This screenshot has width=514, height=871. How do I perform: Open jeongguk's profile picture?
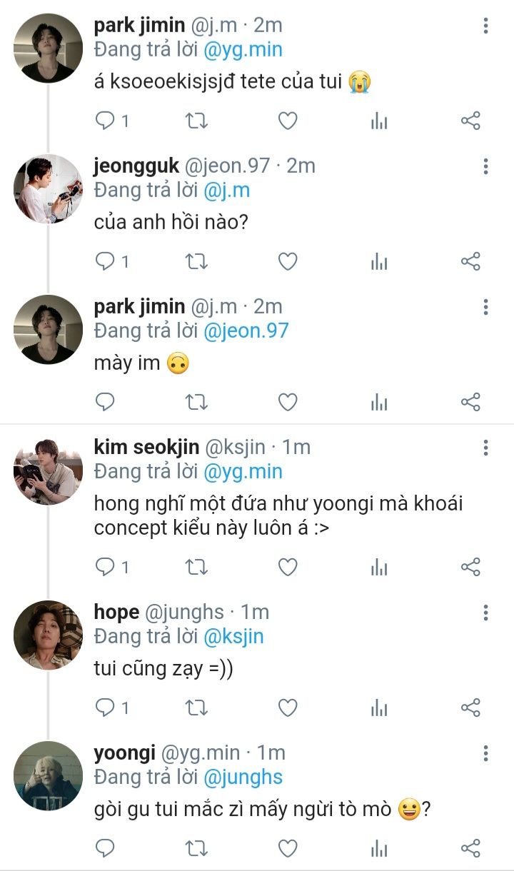tap(49, 189)
